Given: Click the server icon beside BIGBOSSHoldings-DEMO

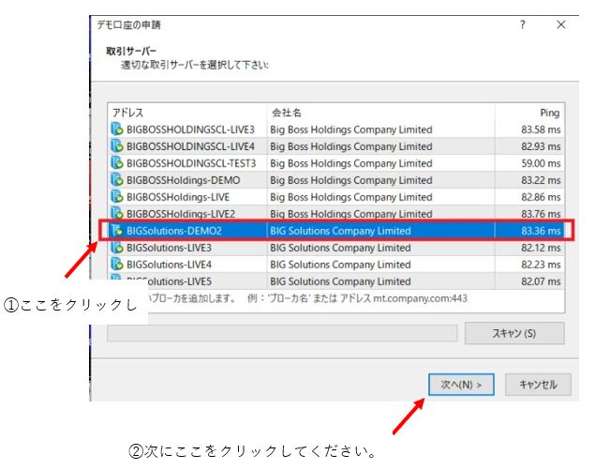Looking at the screenshot, I should pos(117,180).
